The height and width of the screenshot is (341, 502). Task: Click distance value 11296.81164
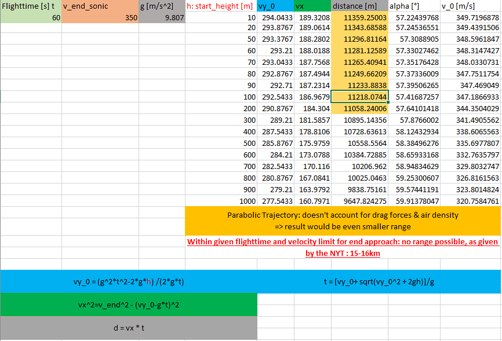[360, 39]
